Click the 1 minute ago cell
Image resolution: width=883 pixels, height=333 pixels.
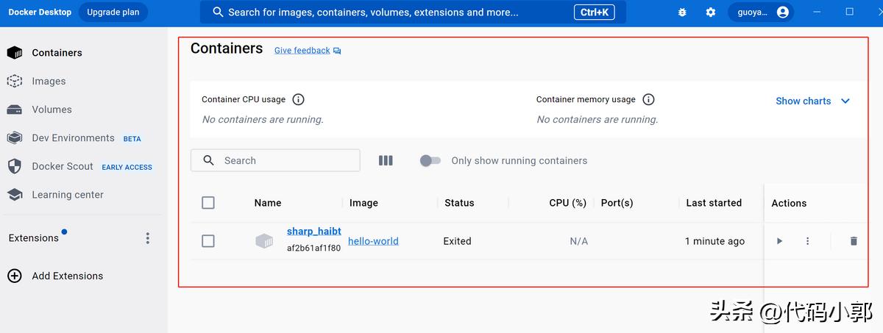714,241
